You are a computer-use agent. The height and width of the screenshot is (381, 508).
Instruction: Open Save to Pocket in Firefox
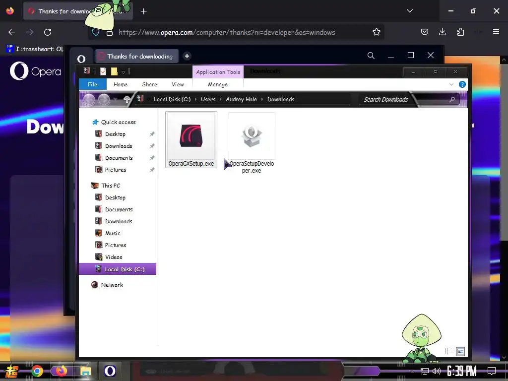[x=425, y=32]
